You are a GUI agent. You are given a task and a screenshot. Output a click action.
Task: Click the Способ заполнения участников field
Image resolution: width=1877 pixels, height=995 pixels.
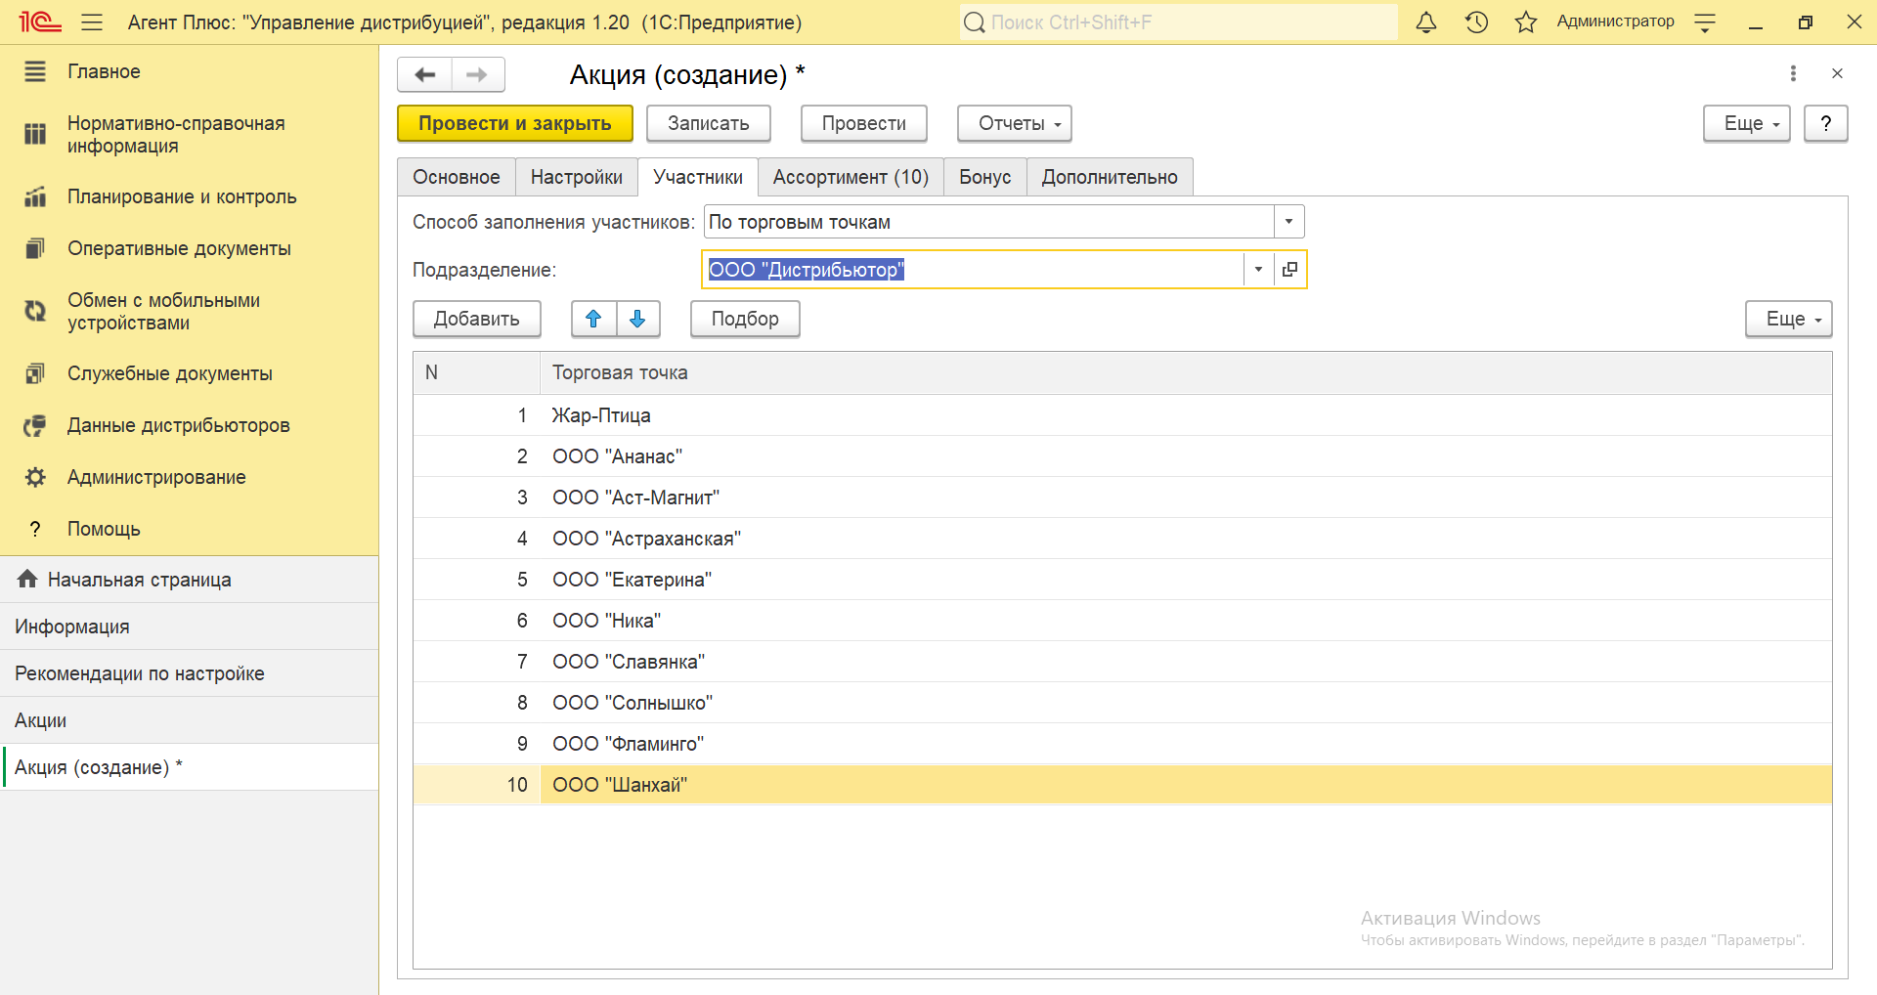tap(989, 222)
